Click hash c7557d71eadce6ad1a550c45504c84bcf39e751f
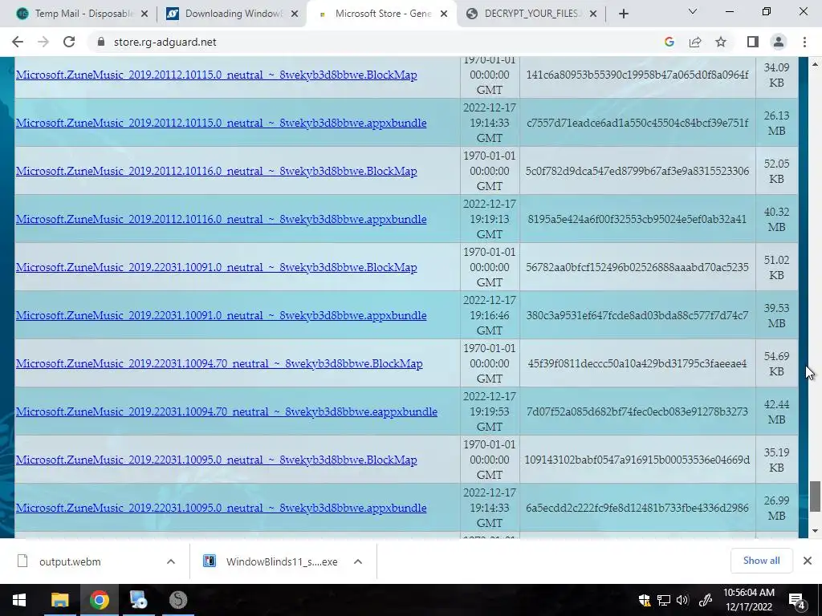Viewport: 822px width, 616px height. [x=637, y=123]
